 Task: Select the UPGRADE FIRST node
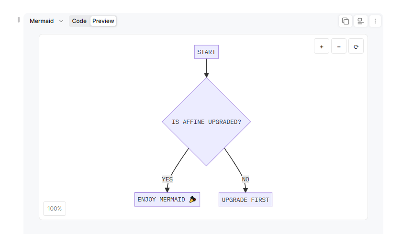[246, 200]
